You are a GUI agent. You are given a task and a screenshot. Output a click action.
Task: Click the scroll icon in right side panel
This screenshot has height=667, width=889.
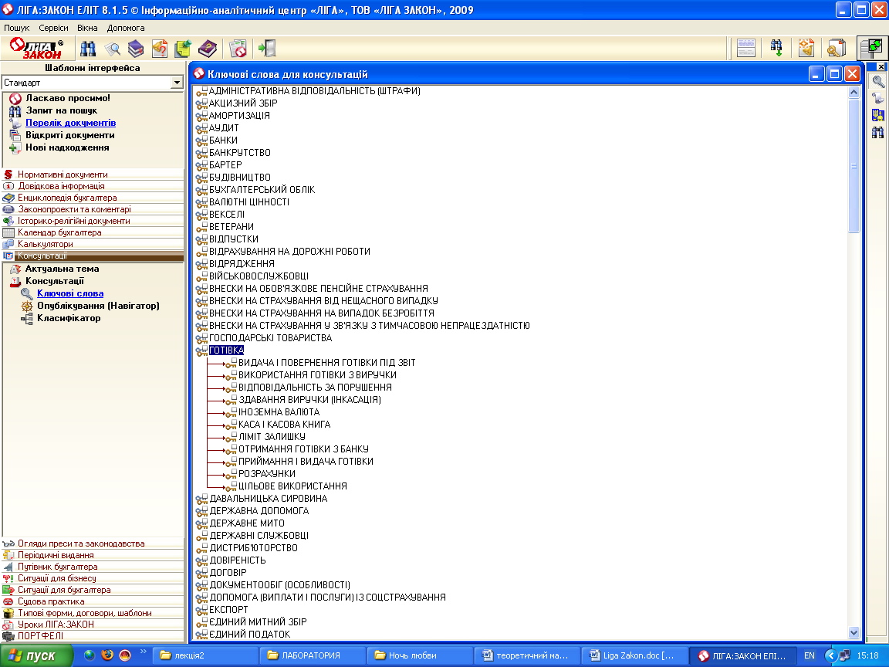[x=877, y=99]
